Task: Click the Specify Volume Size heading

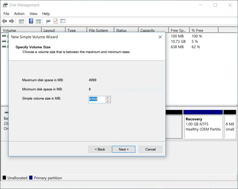Action: pos(33,47)
